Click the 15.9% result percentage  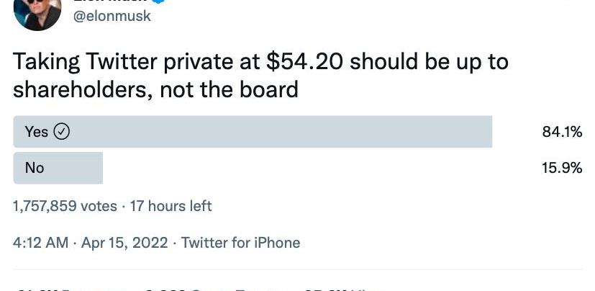tap(561, 168)
